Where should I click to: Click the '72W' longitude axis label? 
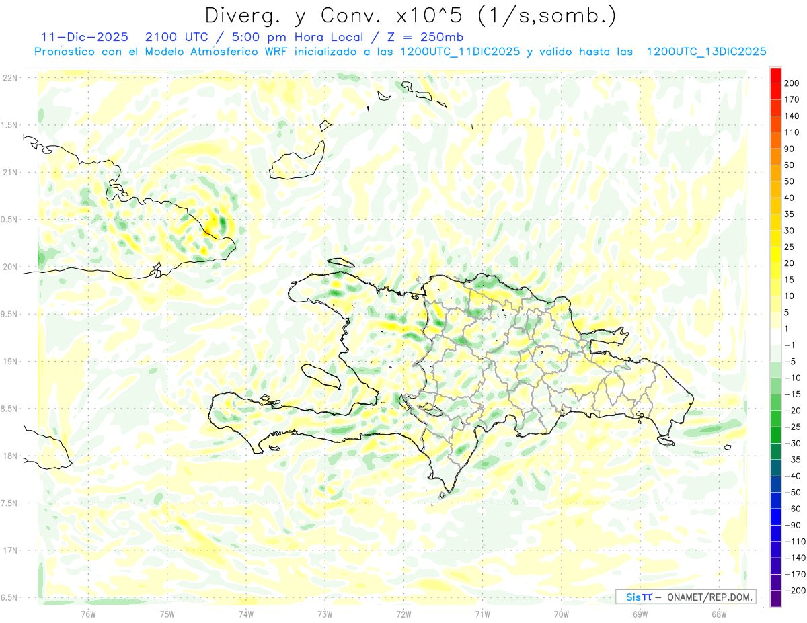[403, 614]
